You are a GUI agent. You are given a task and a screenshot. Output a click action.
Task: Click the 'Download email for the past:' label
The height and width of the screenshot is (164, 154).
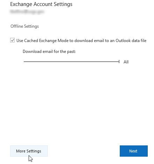[x=49, y=52]
